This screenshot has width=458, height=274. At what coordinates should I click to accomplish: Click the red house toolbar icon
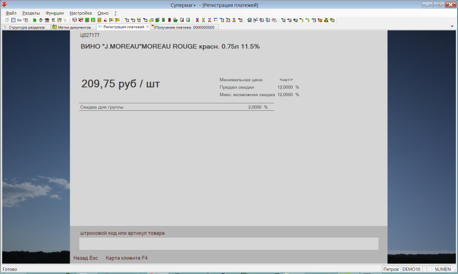[x=47, y=20]
